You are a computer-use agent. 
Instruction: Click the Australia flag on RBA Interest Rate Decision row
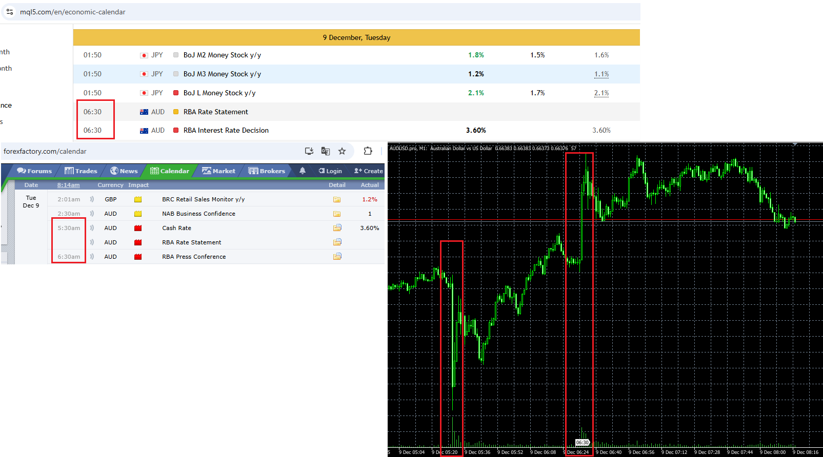click(x=144, y=131)
